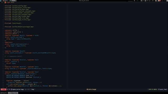Click the '#include <functional>' line

pos(13,23)
